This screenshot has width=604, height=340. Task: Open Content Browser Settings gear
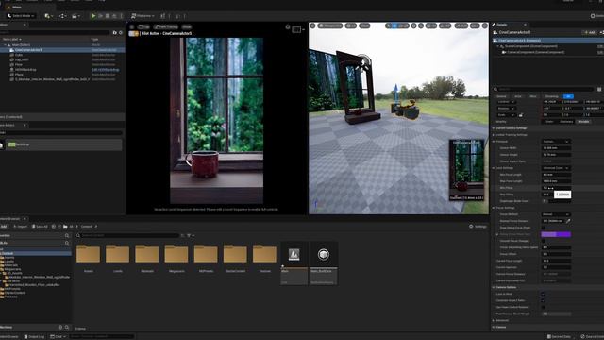click(478, 227)
